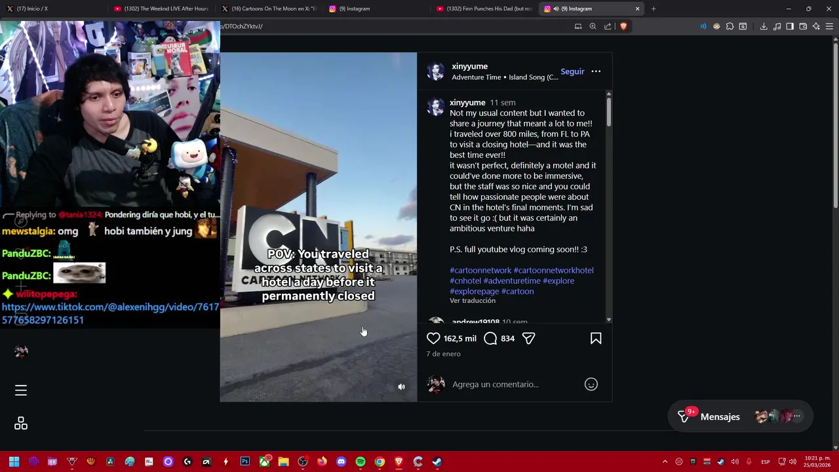Open the Instagram sidebar hamburger menu icon
The width and height of the screenshot is (839, 472).
[x=21, y=390]
